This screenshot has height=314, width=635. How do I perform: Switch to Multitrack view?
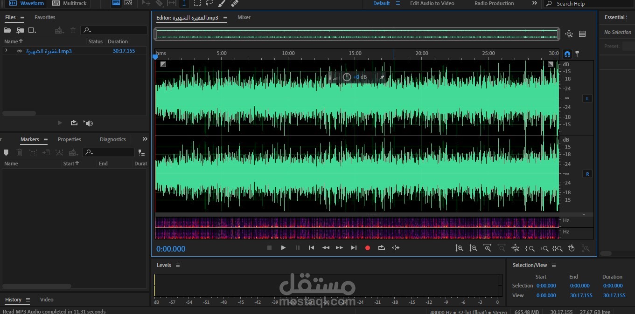pyautogui.click(x=69, y=3)
